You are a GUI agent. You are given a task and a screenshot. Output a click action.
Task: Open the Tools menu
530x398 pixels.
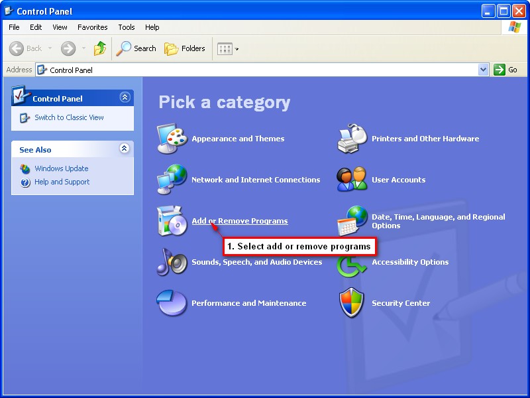pyautogui.click(x=127, y=27)
